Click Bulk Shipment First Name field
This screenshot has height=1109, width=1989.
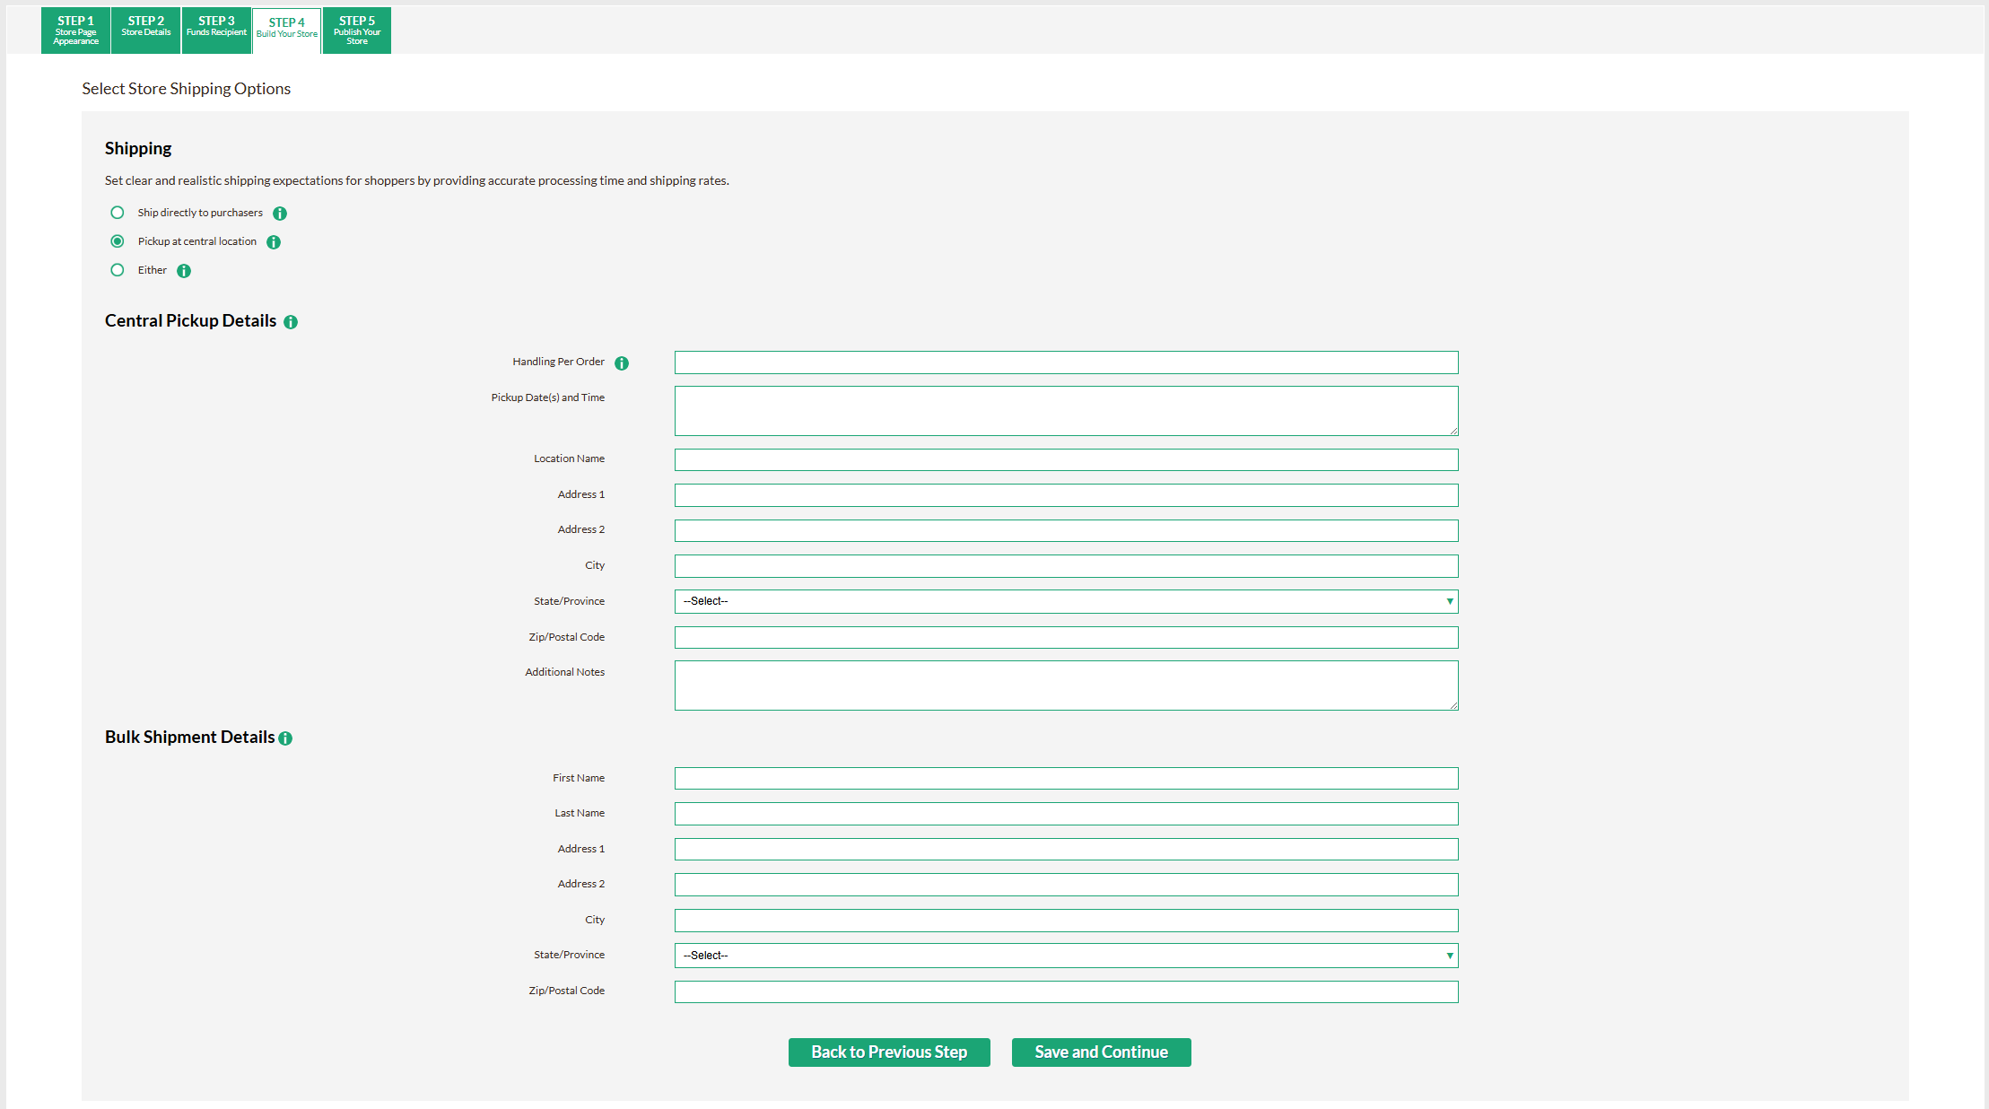coord(1066,779)
